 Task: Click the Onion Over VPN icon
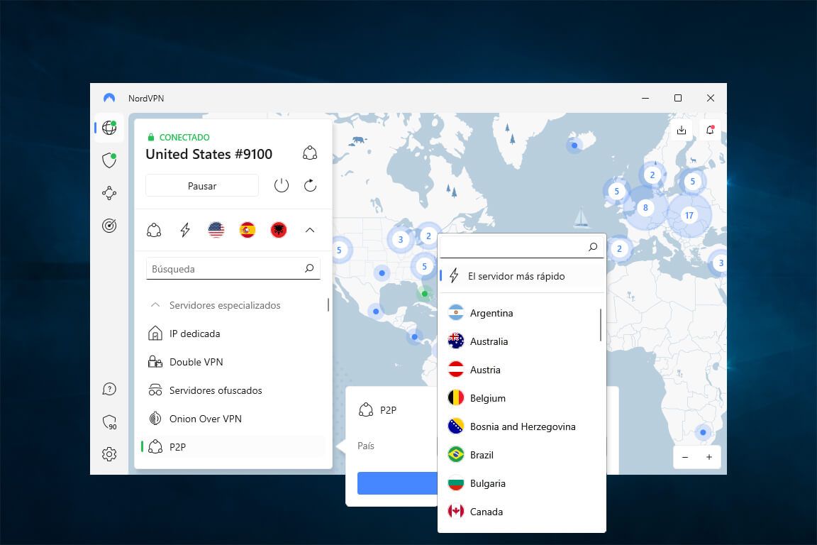(x=155, y=418)
